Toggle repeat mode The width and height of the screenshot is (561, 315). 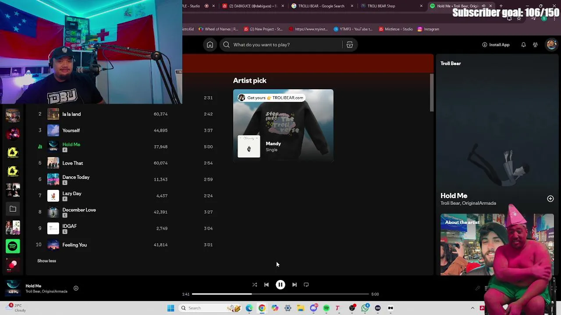306,285
